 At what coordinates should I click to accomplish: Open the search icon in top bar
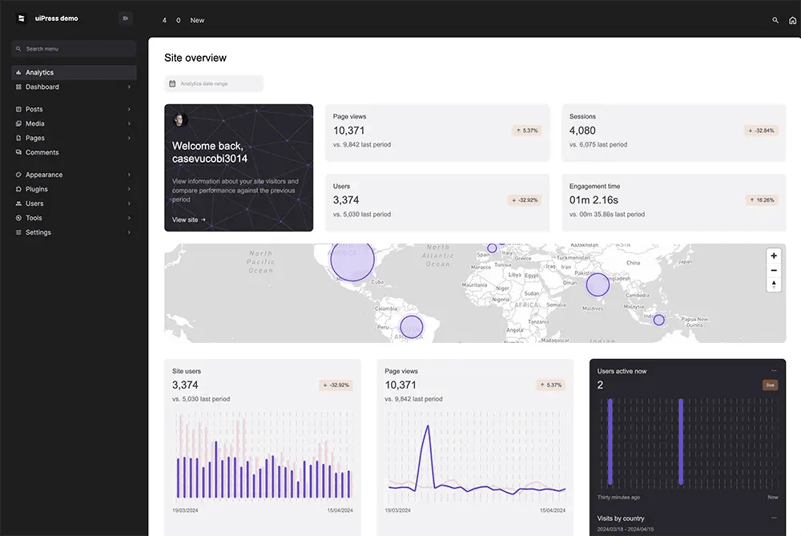775,20
